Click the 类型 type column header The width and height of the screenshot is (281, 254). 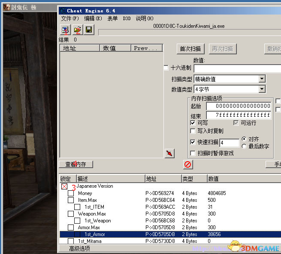click(194, 179)
